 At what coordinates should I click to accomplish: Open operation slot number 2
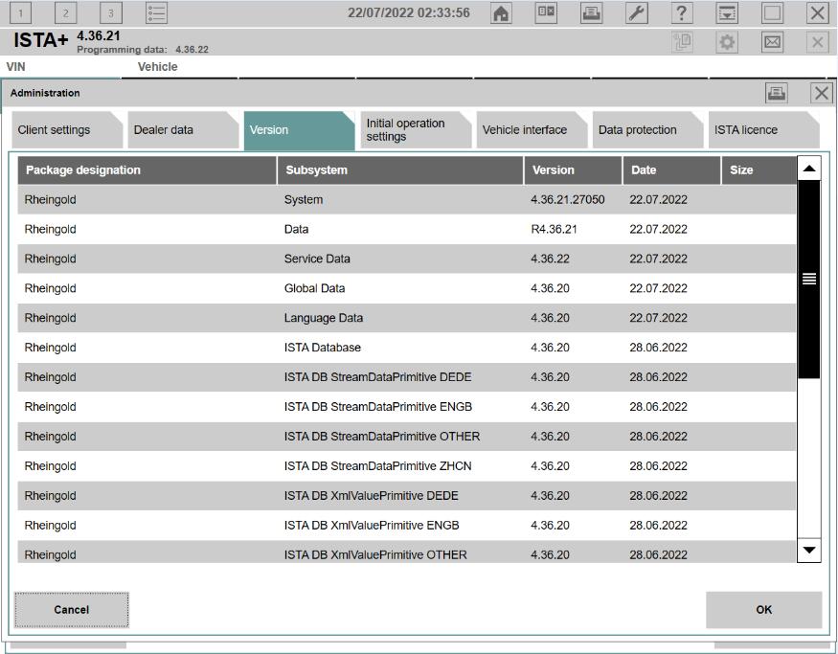click(x=66, y=13)
